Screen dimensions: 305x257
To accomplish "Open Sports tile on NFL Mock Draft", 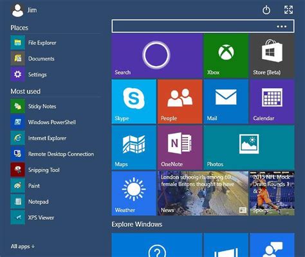I will coord(272,193).
